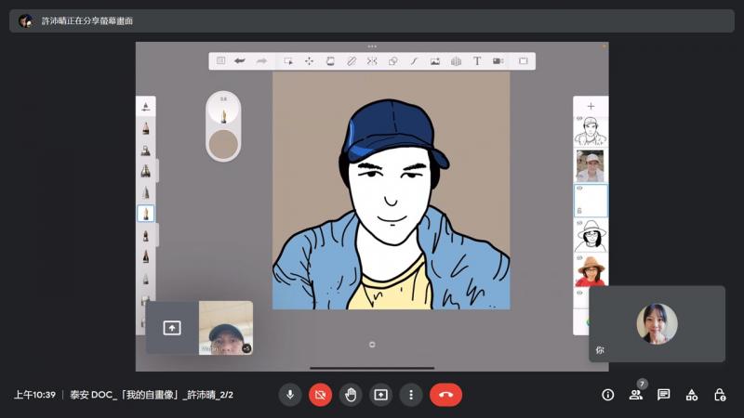The image size is (744, 418).
Task: Enable the Symmetry tool
Action: click(372, 61)
